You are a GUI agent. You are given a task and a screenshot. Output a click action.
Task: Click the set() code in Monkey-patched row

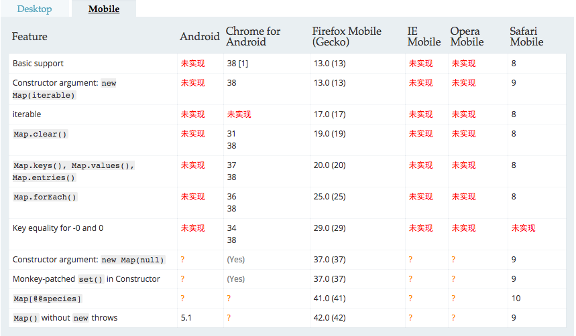(91, 280)
